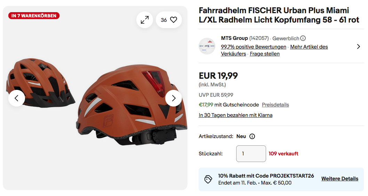Show next product image with right arrow

174,98
